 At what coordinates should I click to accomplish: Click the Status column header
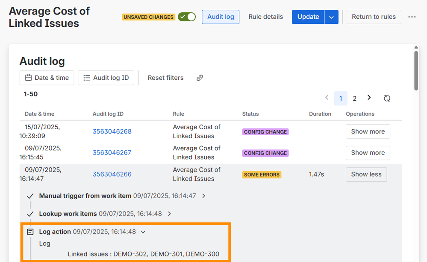coord(250,114)
